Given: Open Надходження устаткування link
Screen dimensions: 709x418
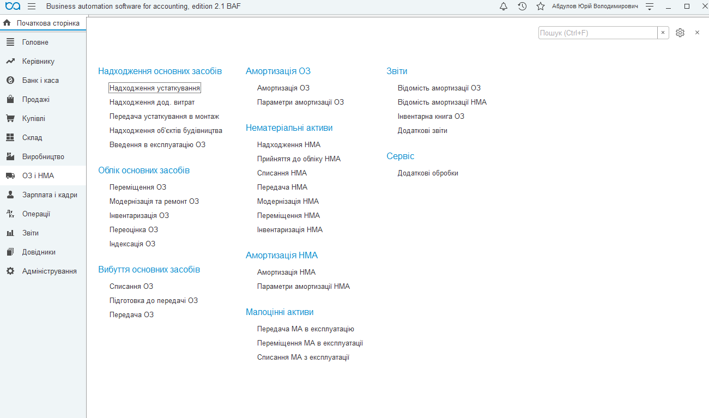Looking at the screenshot, I should point(155,88).
